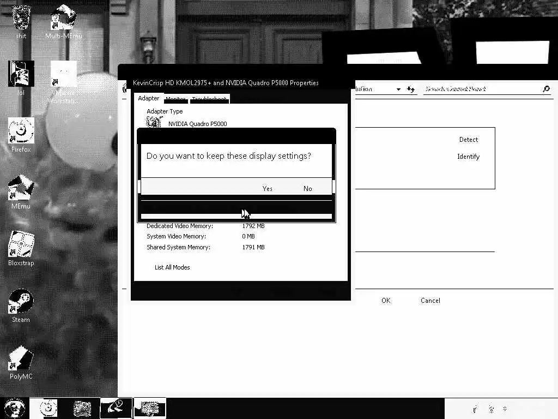This screenshot has width=558, height=419.
Task: Click the Detect button
Action: point(468,140)
